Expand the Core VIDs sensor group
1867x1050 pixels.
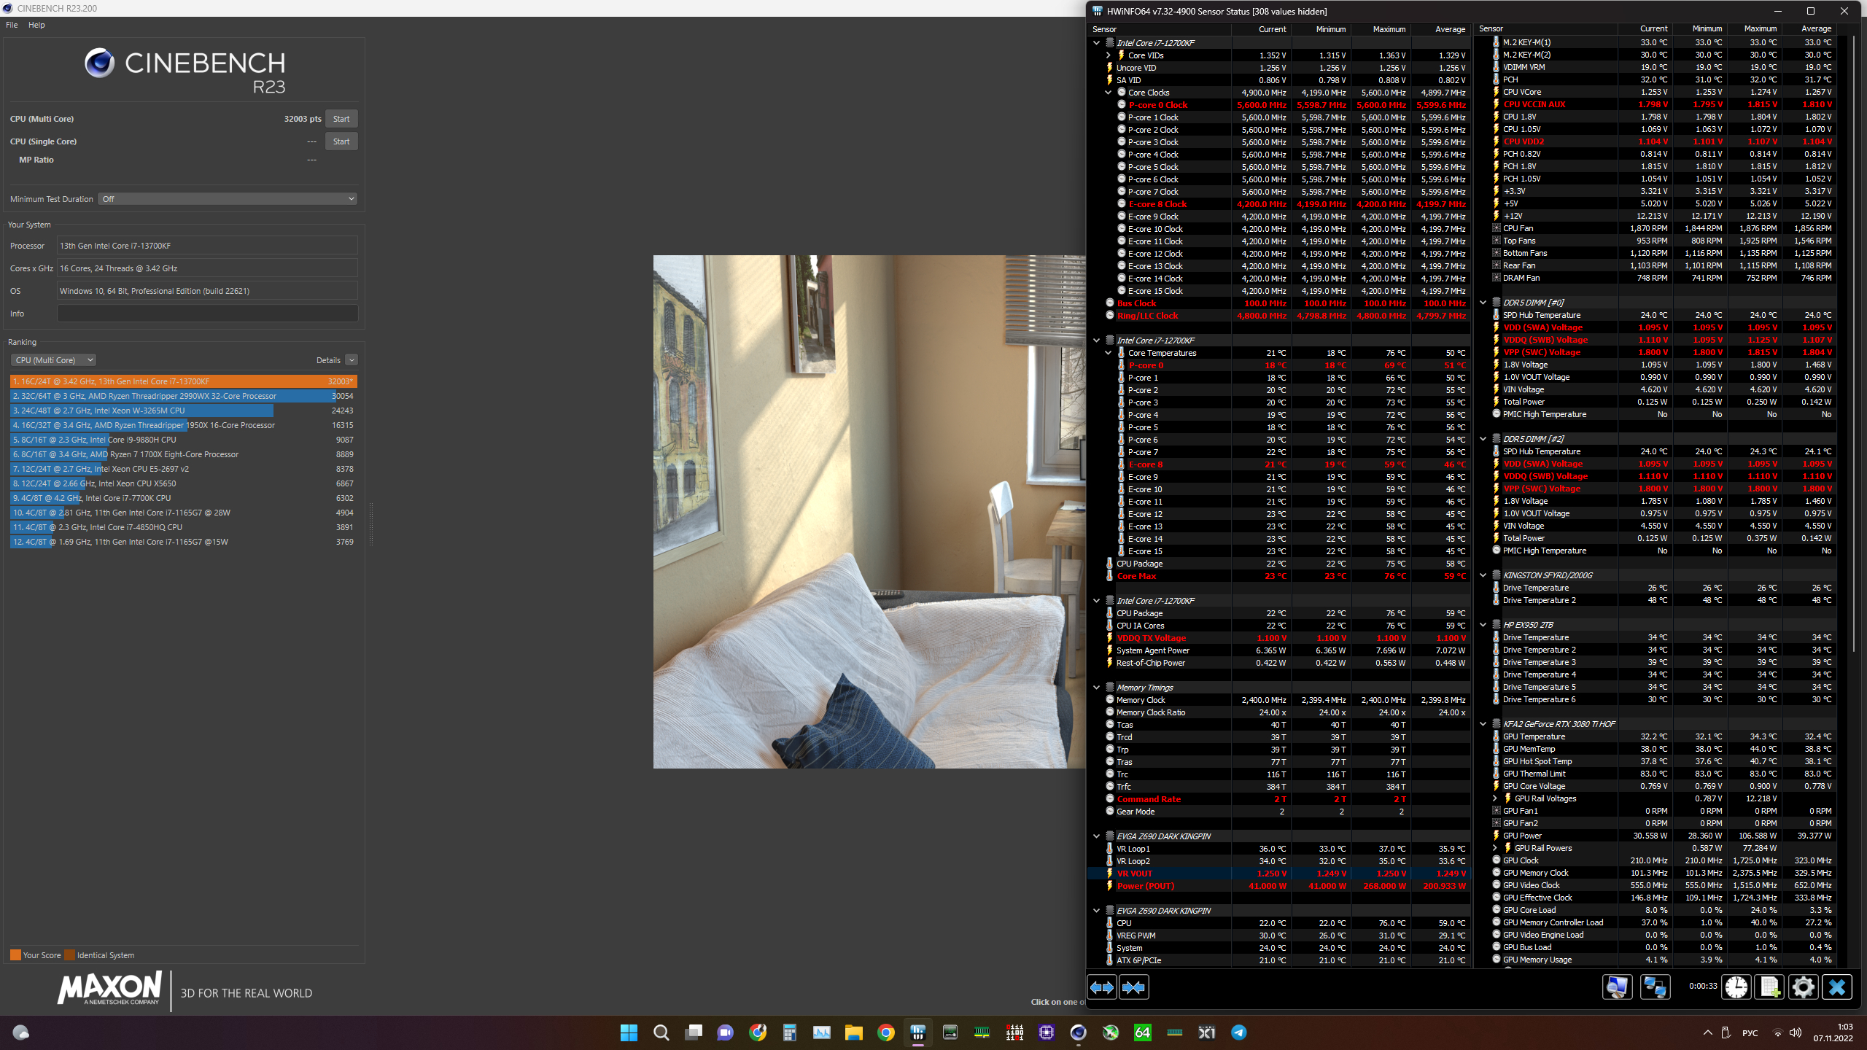[1108, 55]
